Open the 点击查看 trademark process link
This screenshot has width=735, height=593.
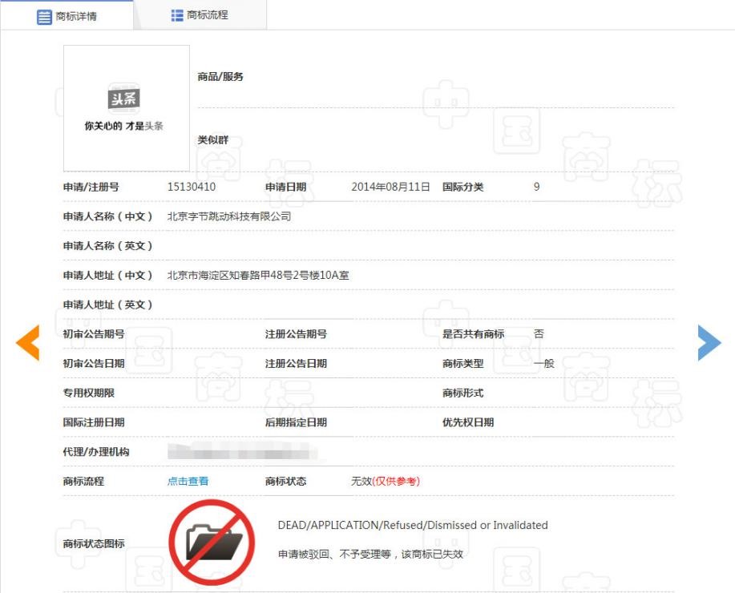point(188,482)
